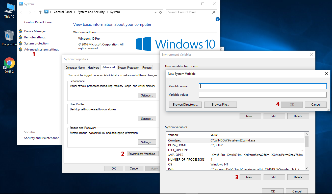Click New under User variables
The height and width of the screenshot is (194, 332).
pyautogui.click(x=250, y=116)
